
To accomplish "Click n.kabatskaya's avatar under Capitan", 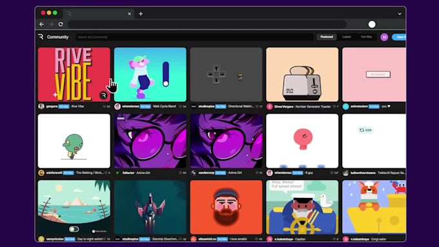I will pyautogui.click(x=270, y=239).
